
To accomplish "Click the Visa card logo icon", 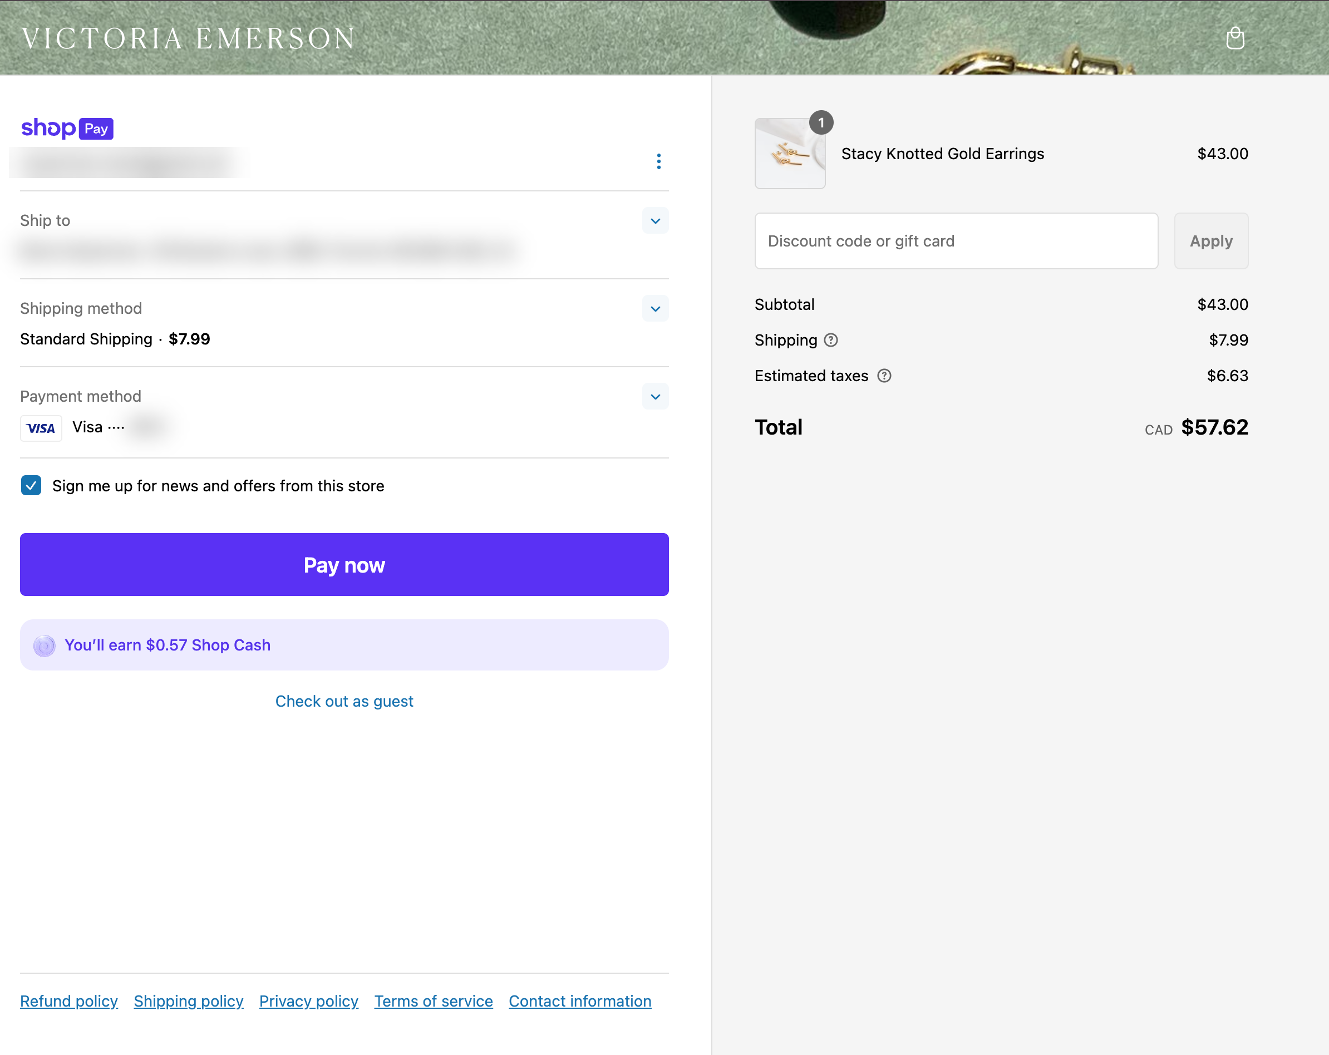I will click(41, 428).
